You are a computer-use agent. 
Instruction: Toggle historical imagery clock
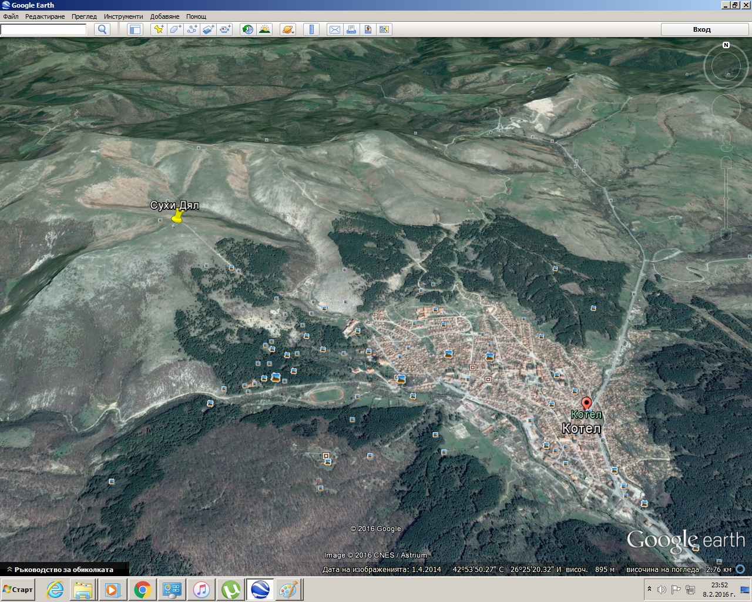(x=248, y=29)
